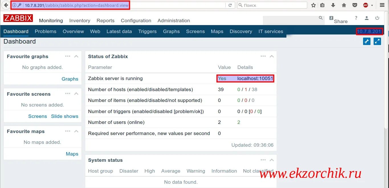Collapse the System status widget
This screenshot has width=389, height=188.
(272, 160)
